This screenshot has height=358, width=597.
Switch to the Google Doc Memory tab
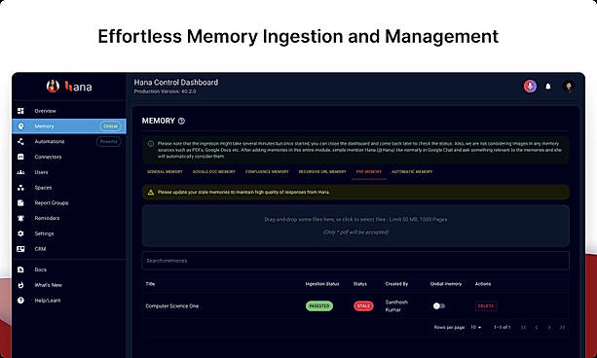pos(214,172)
